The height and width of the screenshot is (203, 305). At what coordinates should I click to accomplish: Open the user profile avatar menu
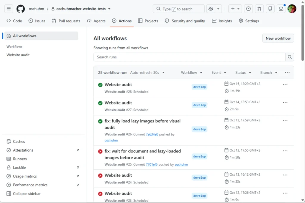292,9
